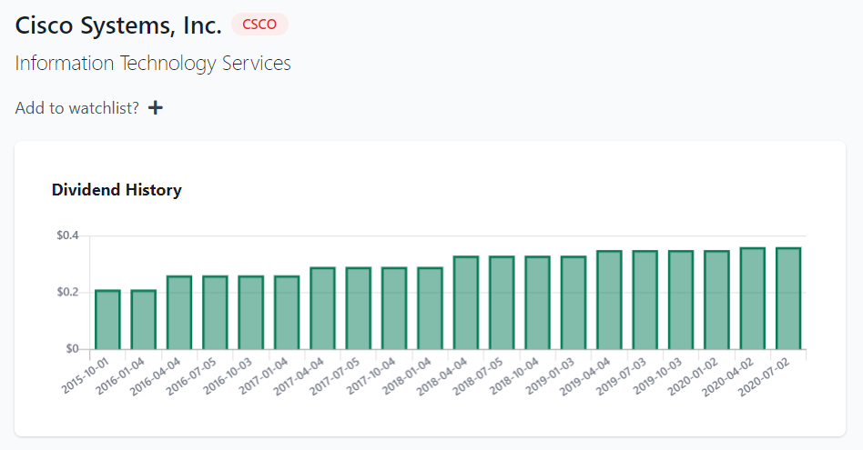Viewport: 863px width, 450px height.
Task: Click the 2016-10-03 x-axis date label
Action: click(228, 375)
